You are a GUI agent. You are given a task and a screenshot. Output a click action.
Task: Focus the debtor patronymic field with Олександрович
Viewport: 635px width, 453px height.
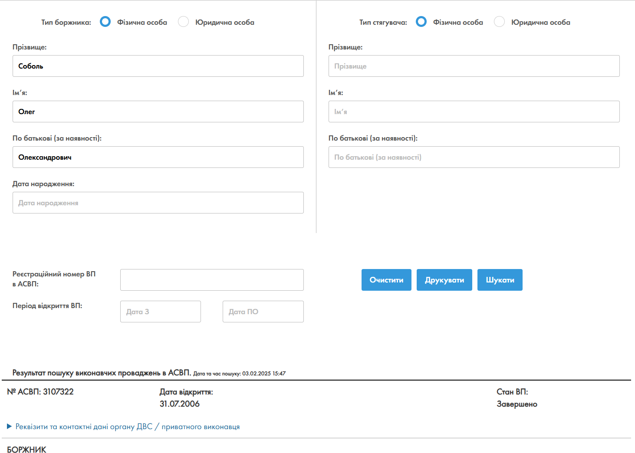(158, 157)
